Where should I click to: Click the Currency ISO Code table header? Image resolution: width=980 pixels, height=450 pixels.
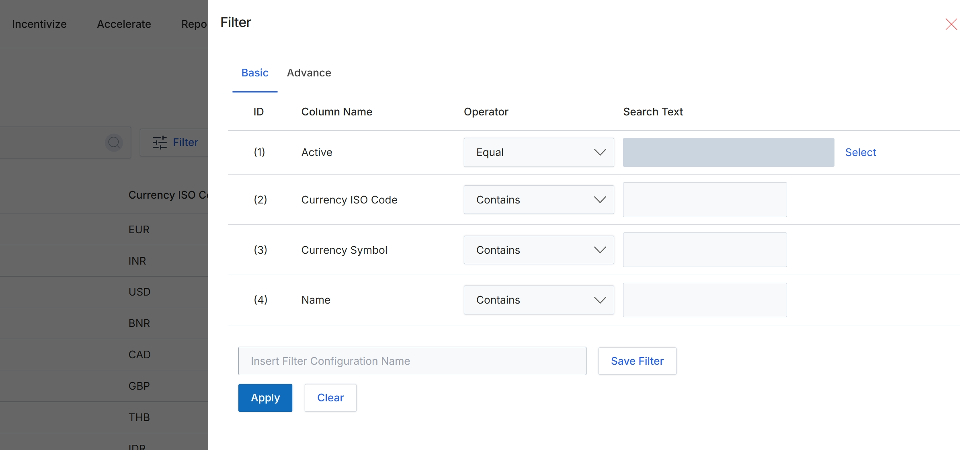point(168,195)
